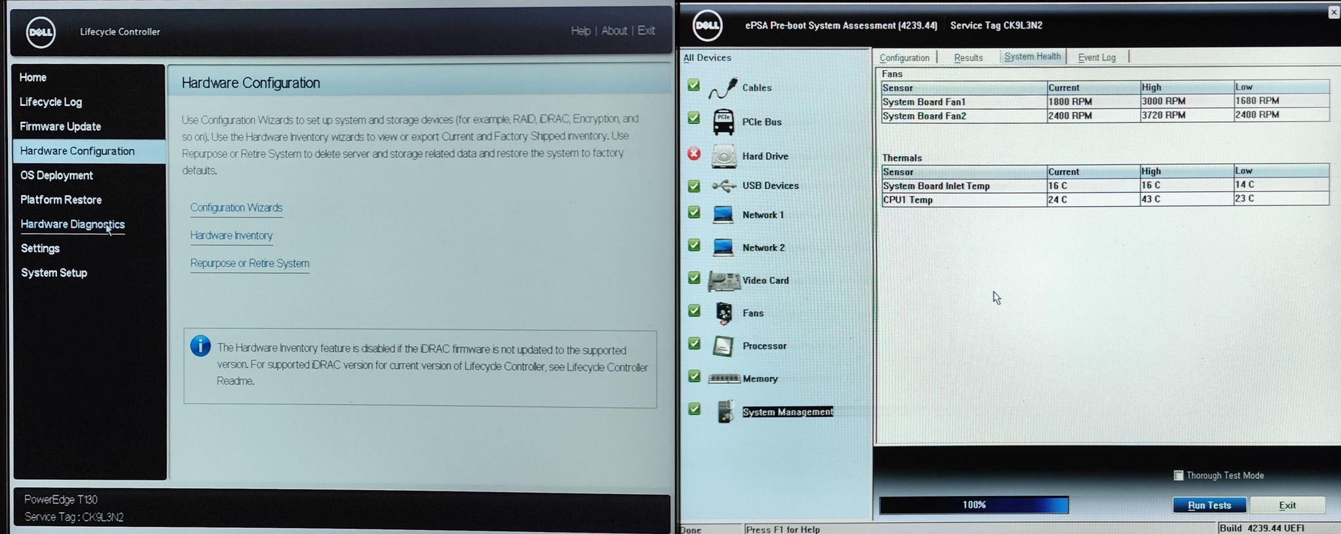Click Exit in Lifecycle Controller header

coord(646,31)
